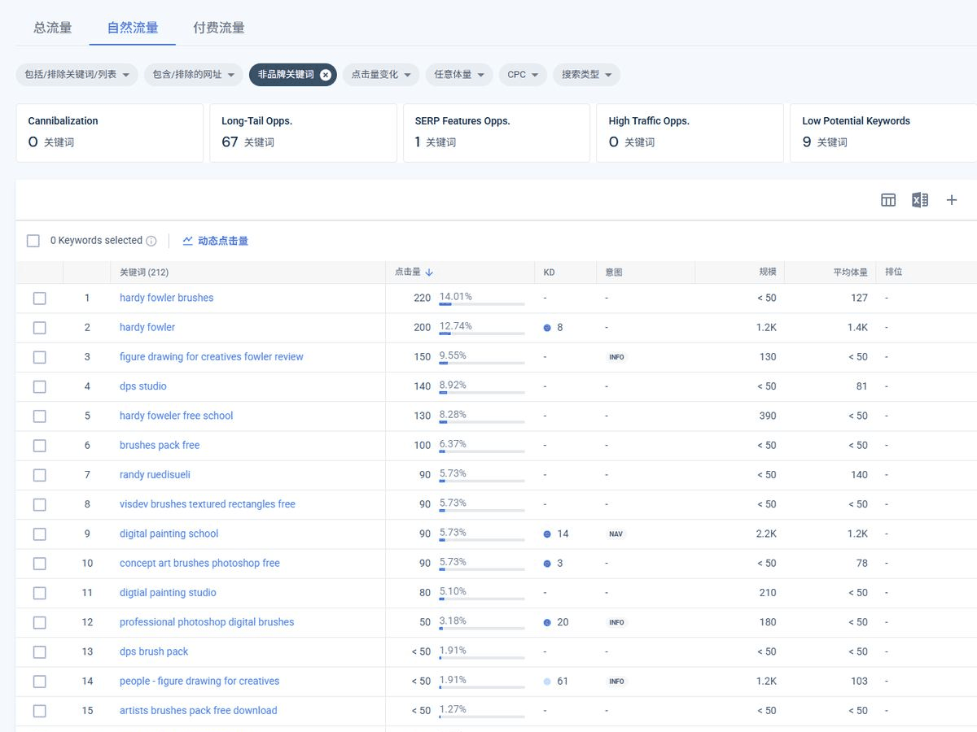Toggle the select-all keywords checkbox

(33, 241)
